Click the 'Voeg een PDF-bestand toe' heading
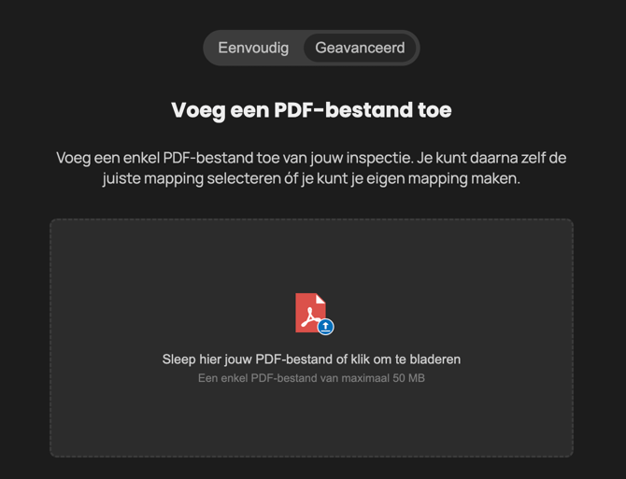The height and width of the screenshot is (479, 626). point(311,110)
